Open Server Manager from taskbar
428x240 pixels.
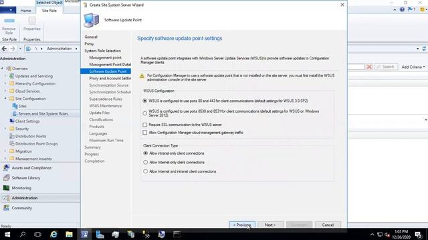[100, 234]
